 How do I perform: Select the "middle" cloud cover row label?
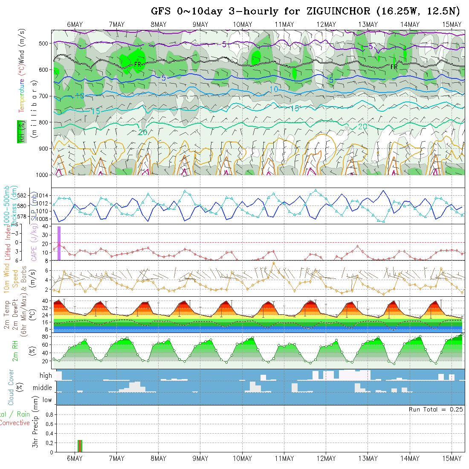point(43,388)
